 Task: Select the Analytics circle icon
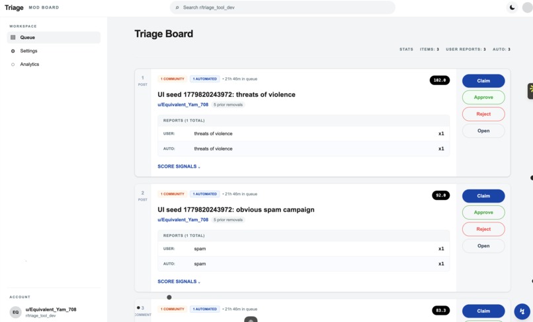pyautogui.click(x=13, y=65)
